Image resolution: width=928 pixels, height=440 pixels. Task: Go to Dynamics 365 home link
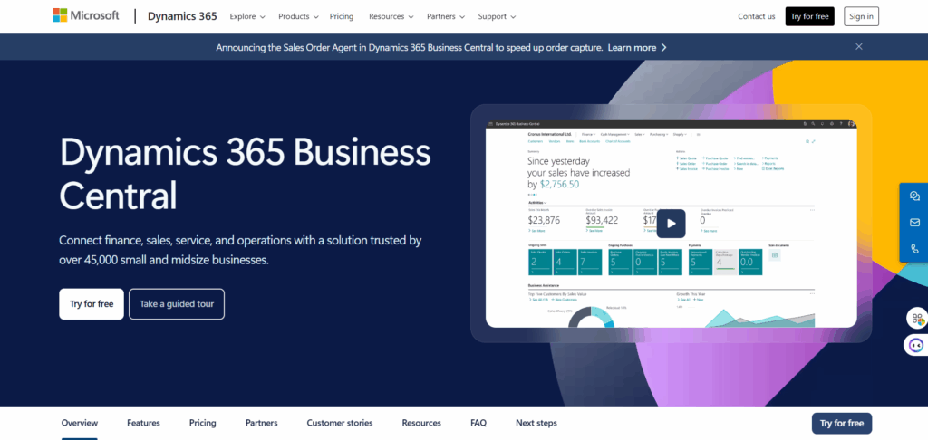tap(182, 16)
